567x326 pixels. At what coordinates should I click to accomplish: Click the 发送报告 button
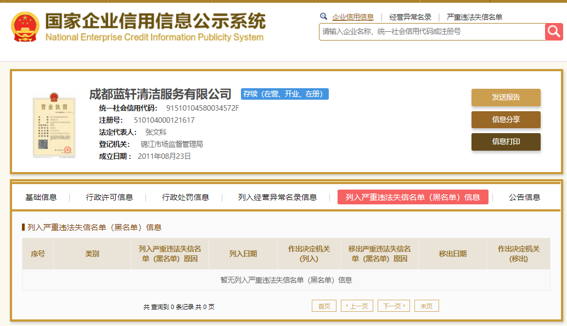click(506, 97)
